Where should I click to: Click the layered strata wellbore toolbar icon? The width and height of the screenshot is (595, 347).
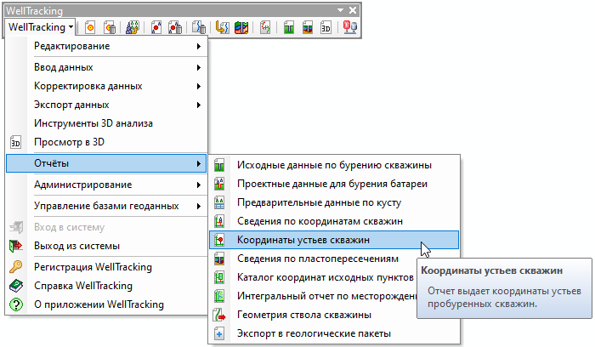coord(308,27)
